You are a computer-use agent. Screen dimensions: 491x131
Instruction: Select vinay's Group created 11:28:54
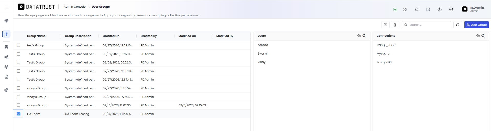click(18, 88)
